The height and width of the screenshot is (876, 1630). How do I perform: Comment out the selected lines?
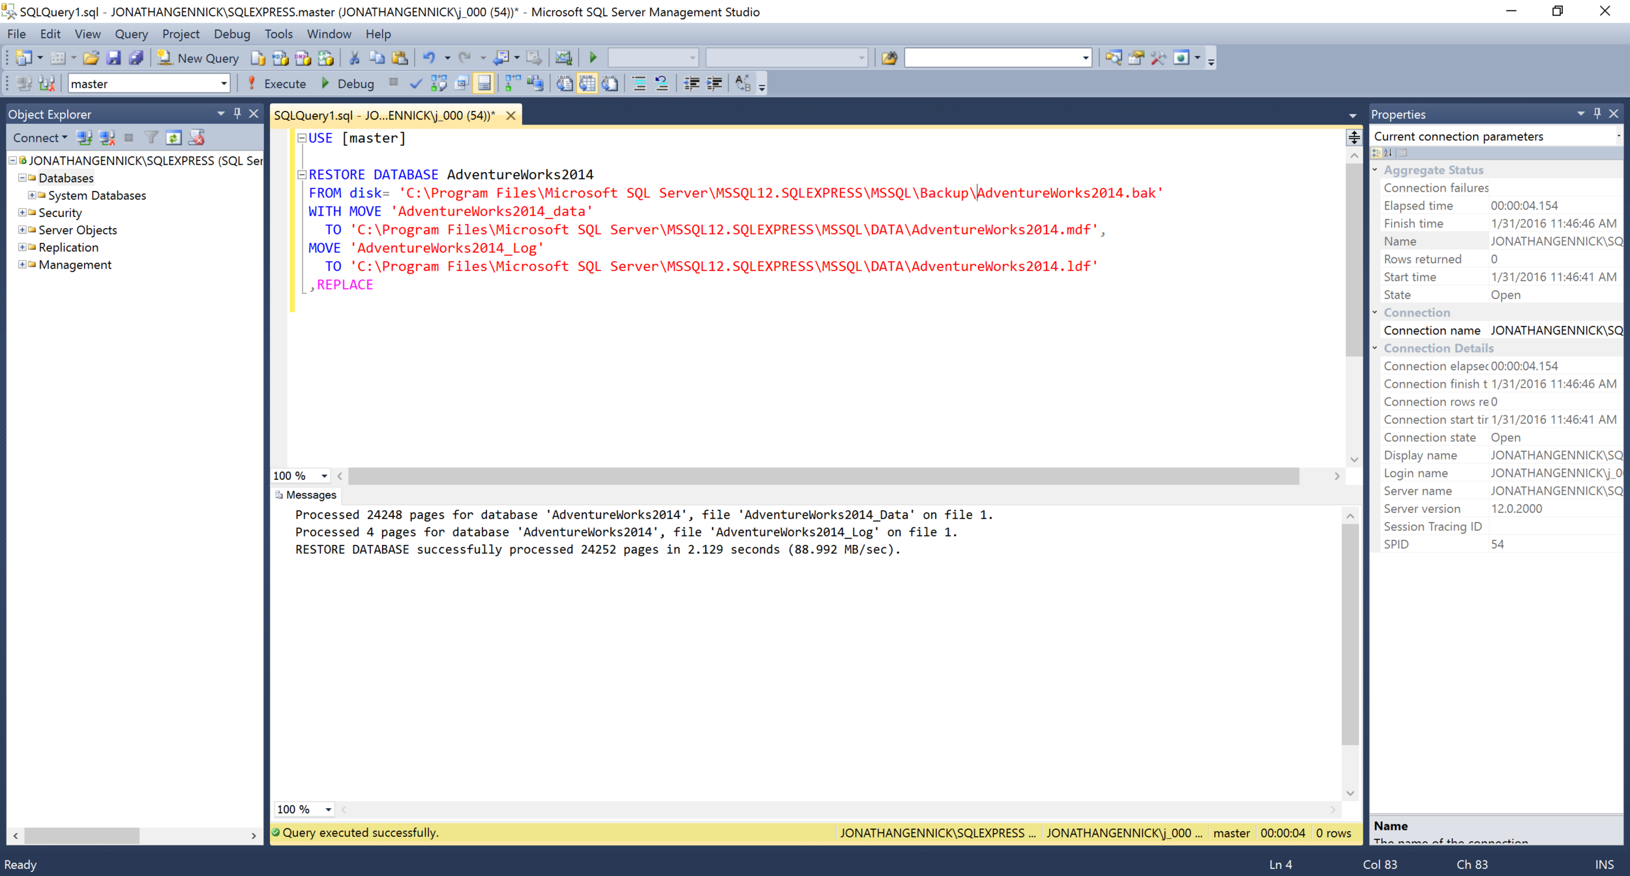pyautogui.click(x=640, y=83)
